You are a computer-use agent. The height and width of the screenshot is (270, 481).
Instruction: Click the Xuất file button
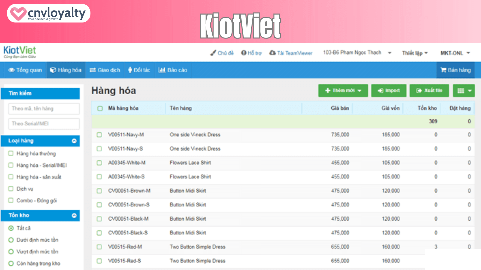click(x=429, y=90)
